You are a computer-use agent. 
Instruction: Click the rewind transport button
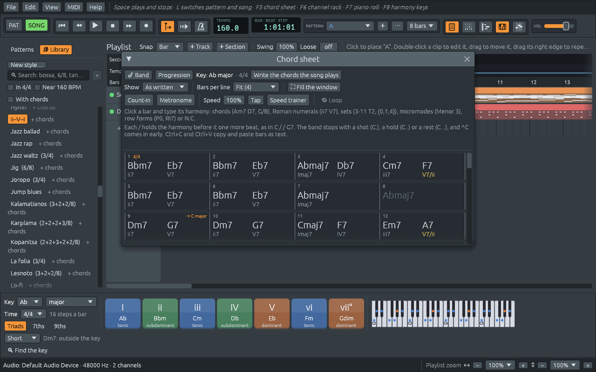click(79, 26)
